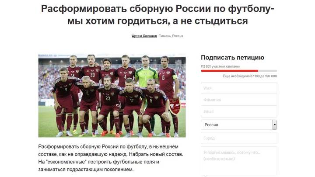Click the grey unfilled part of progress bar
The image size is (315, 177).
[x=267, y=71]
